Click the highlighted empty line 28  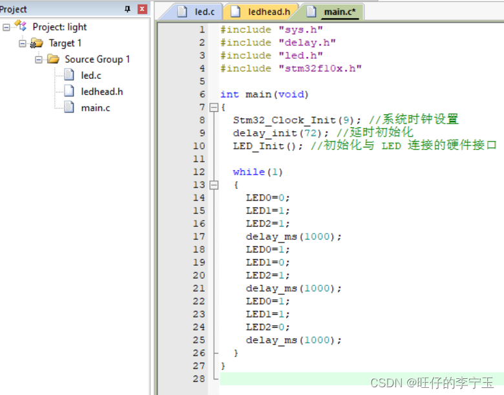(362, 379)
